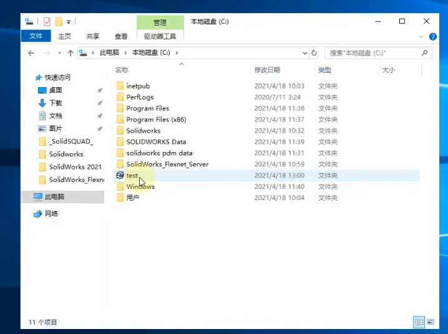The height and width of the screenshot is (334, 448).
Task: Click the pin icon next to 下载
Action: click(x=99, y=103)
